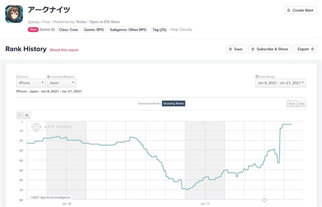
Task: Click the Arknights app icon thumbnail
Action: click(x=14, y=14)
